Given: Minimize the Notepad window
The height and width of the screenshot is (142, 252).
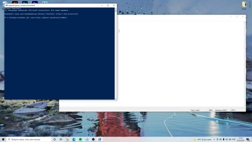Looking at the screenshot, I should (231, 17).
